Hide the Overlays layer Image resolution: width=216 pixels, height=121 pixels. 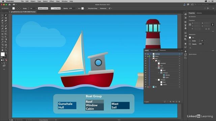pos(145,54)
